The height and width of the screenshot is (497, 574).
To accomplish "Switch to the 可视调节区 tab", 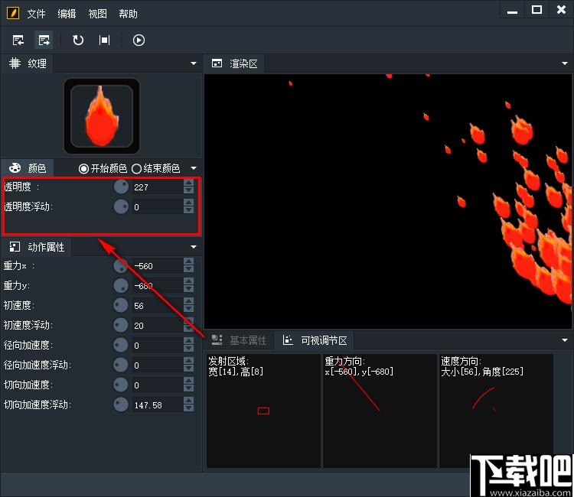I will [315, 340].
